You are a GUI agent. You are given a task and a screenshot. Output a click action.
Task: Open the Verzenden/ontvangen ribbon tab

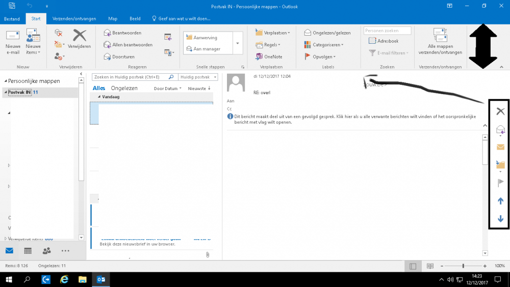pyautogui.click(x=74, y=19)
